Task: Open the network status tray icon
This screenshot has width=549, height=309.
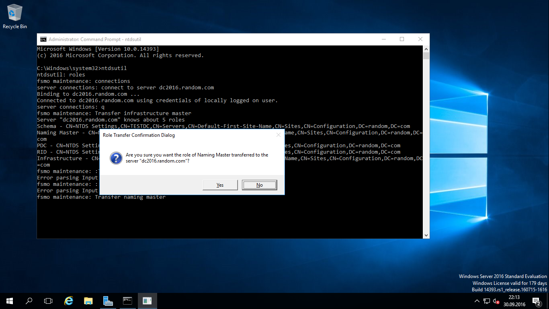Action: coord(487,301)
